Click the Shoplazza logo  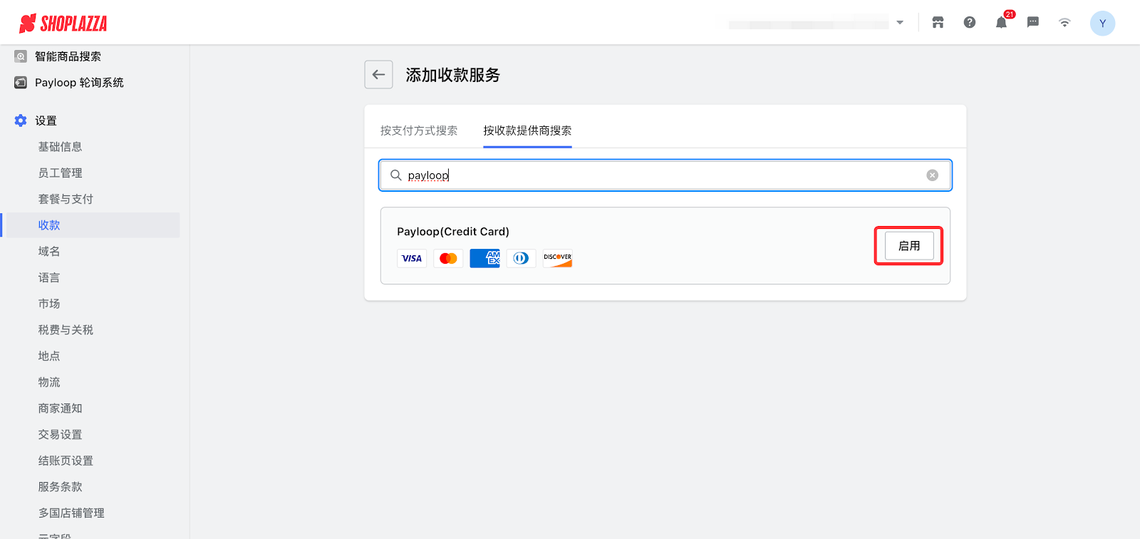pos(63,24)
